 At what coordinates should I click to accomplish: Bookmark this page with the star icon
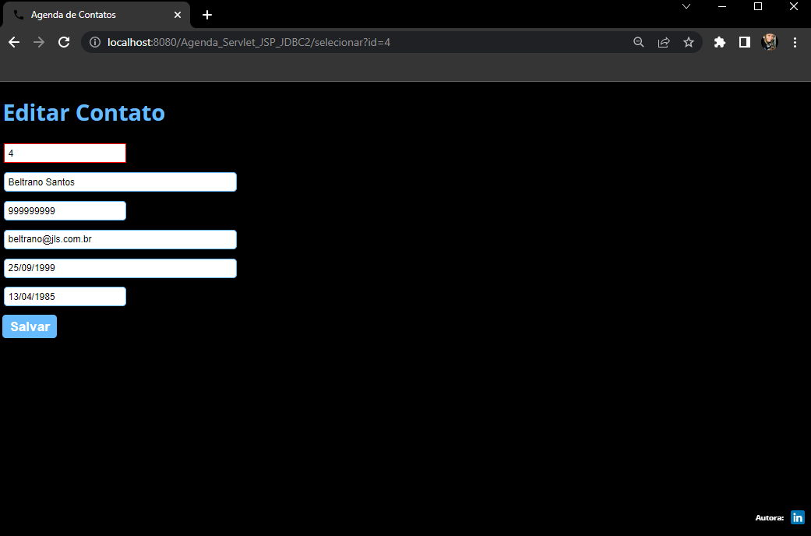[689, 42]
